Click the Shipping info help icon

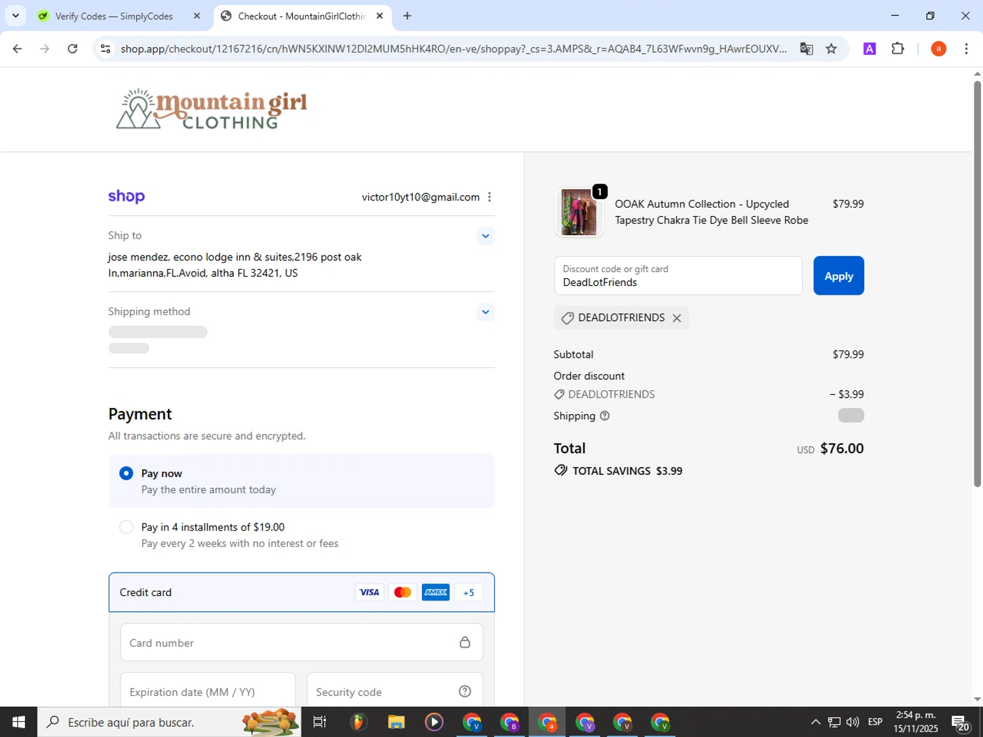click(605, 416)
